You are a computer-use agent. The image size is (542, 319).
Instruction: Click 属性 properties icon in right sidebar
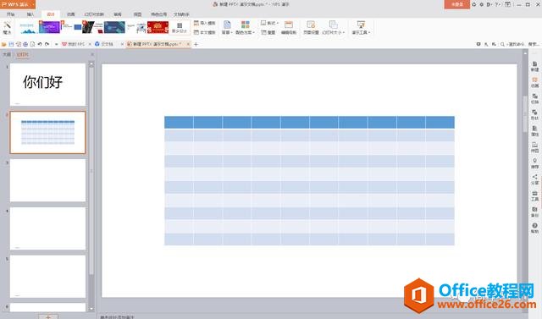click(x=534, y=131)
